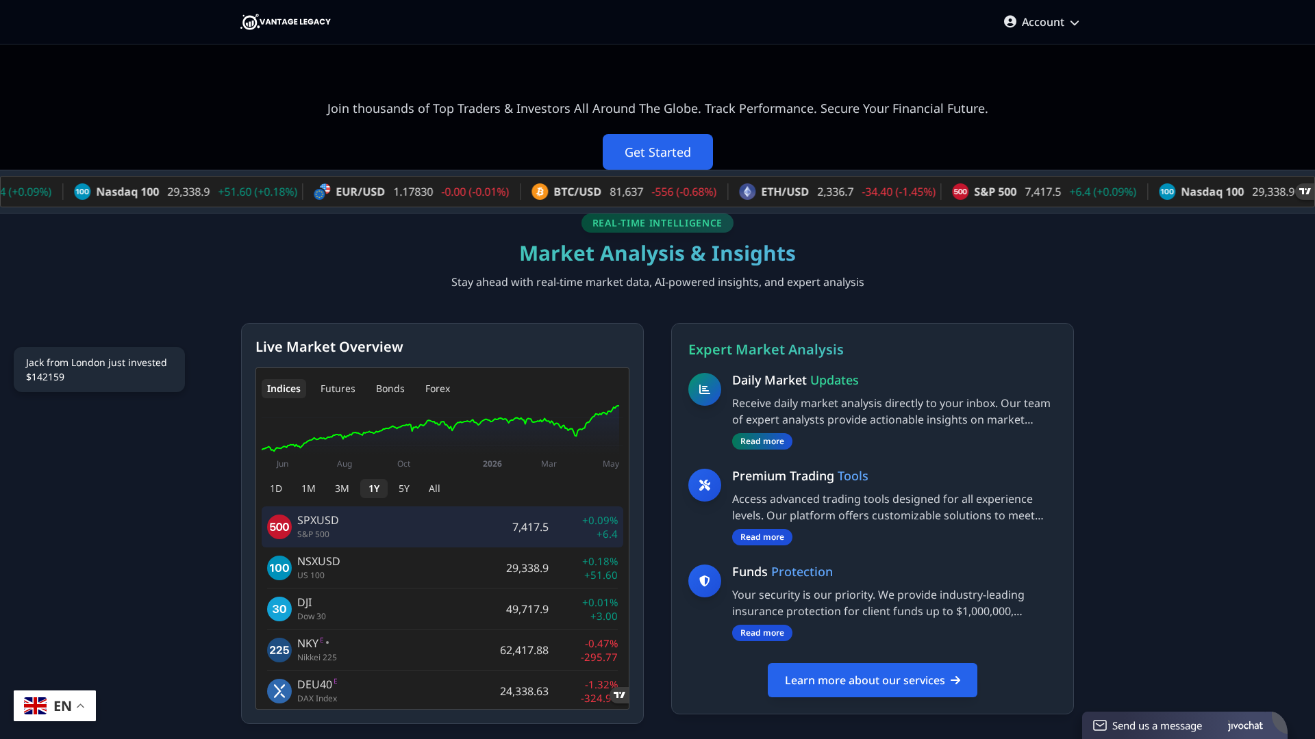The height and width of the screenshot is (739, 1315).
Task: Click the UK flag icon
Action: 36,705
